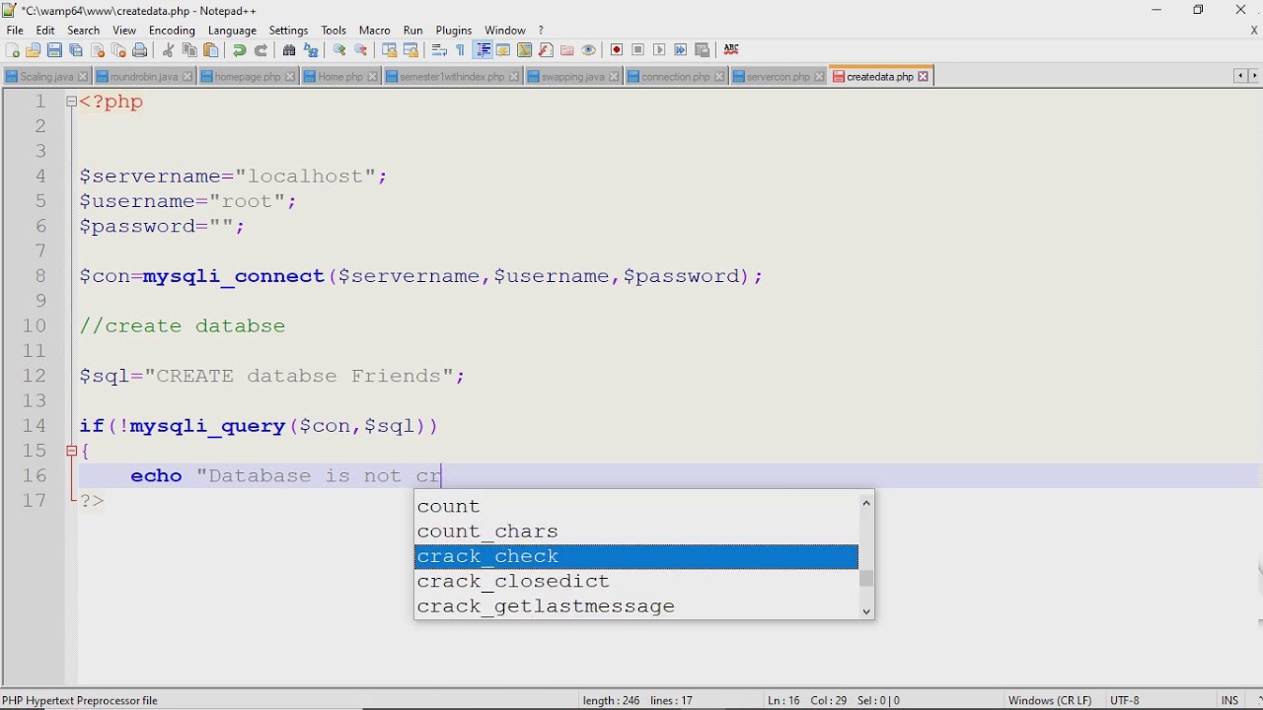
Task: Cut the selection with the scissors icon
Action: pos(168,50)
